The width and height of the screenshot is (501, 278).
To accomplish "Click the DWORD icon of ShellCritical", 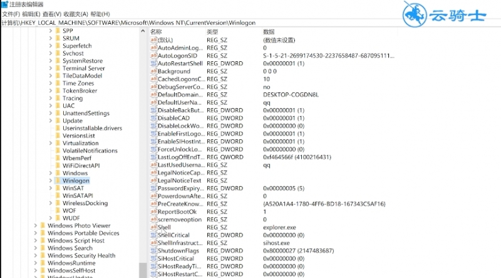I will (153, 236).
